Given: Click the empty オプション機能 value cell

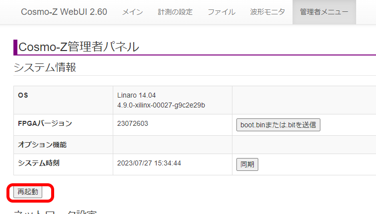Looking at the screenshot, I should tap(172, 145).
